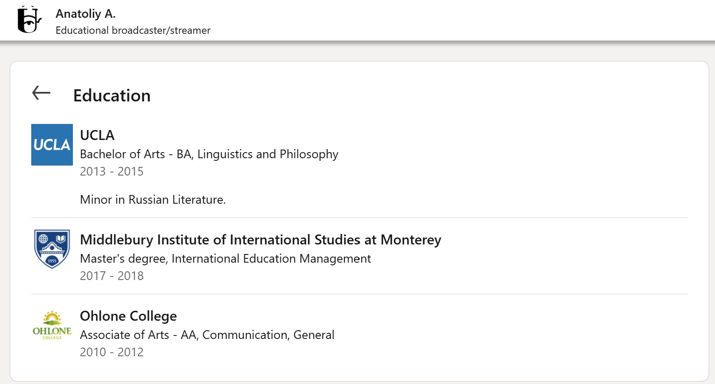Open the UCLA school name link
This screenshot has width=715, height=384.
(97, 135)
